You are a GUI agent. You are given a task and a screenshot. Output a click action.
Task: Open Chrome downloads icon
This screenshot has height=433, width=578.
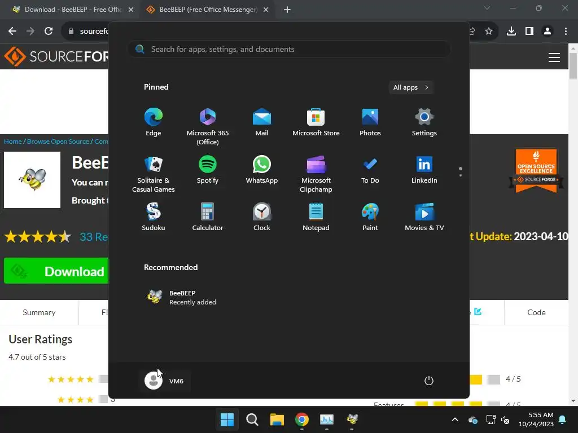tap(511, 31)
